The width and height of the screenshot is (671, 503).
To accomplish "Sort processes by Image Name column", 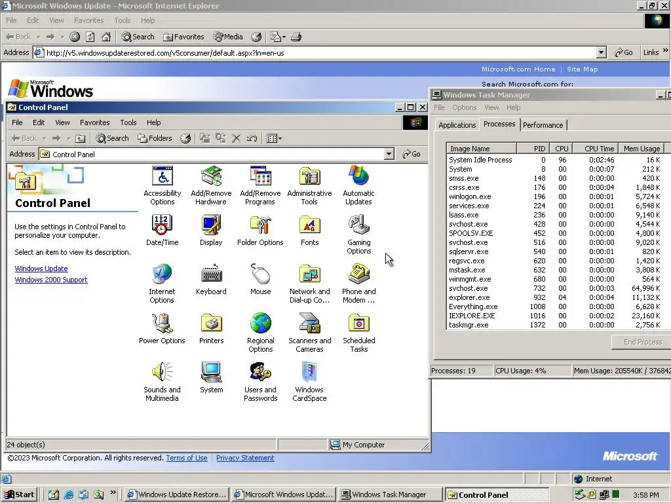I will [482, 149].
